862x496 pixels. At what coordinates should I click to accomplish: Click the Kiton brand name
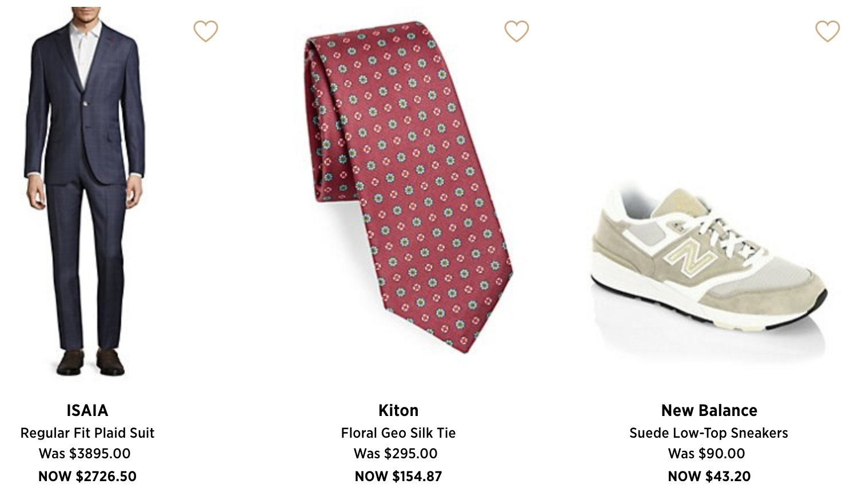[398, 410]
